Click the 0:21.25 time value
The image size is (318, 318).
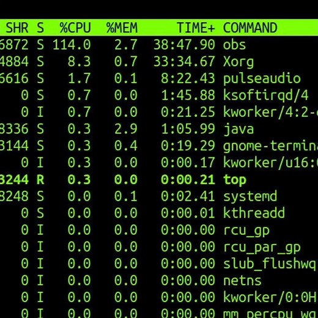coord(188,113)
